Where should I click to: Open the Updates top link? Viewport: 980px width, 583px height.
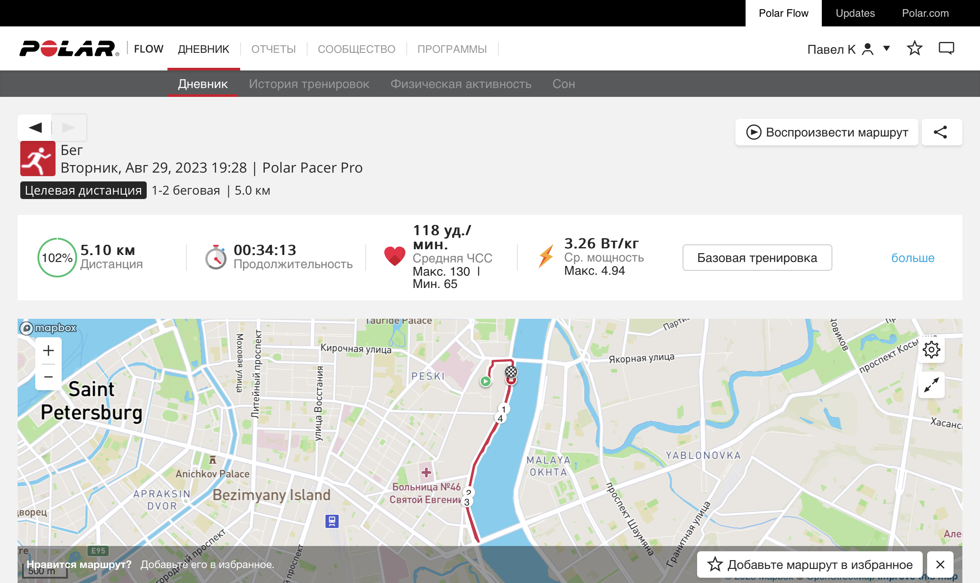(855, 13)
